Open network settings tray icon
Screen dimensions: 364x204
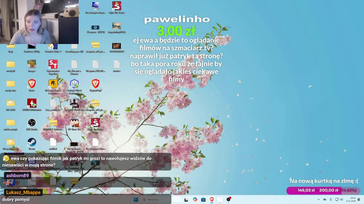click(337, 199)
